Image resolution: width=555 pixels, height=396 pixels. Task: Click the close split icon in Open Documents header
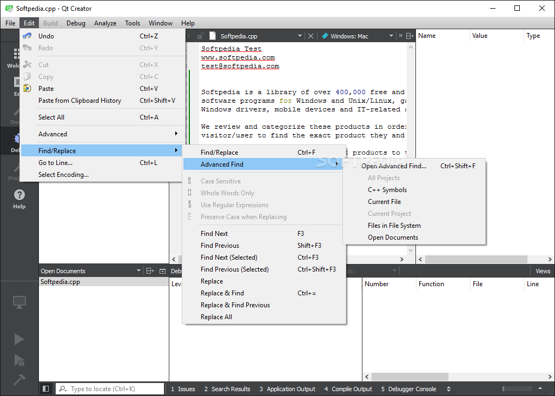(162, 271)
